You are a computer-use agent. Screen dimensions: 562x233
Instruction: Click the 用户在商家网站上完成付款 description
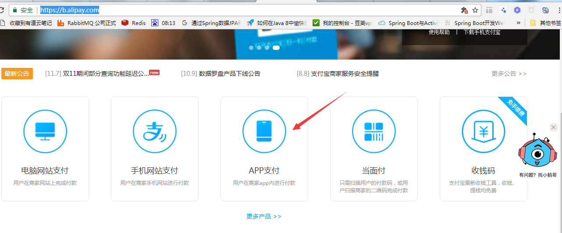pos(45,183)
